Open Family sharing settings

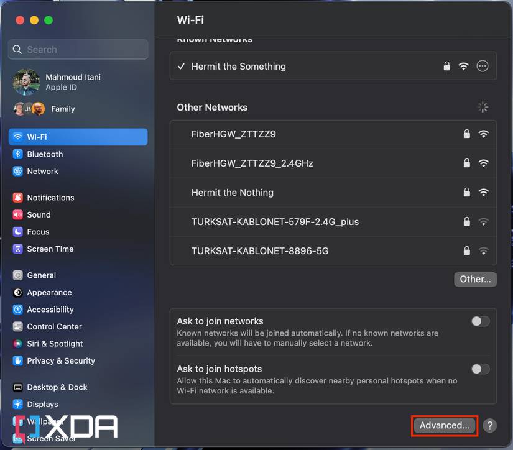(78, 109)
